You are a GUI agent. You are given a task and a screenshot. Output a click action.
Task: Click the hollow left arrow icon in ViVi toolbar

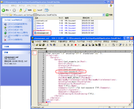130,45
